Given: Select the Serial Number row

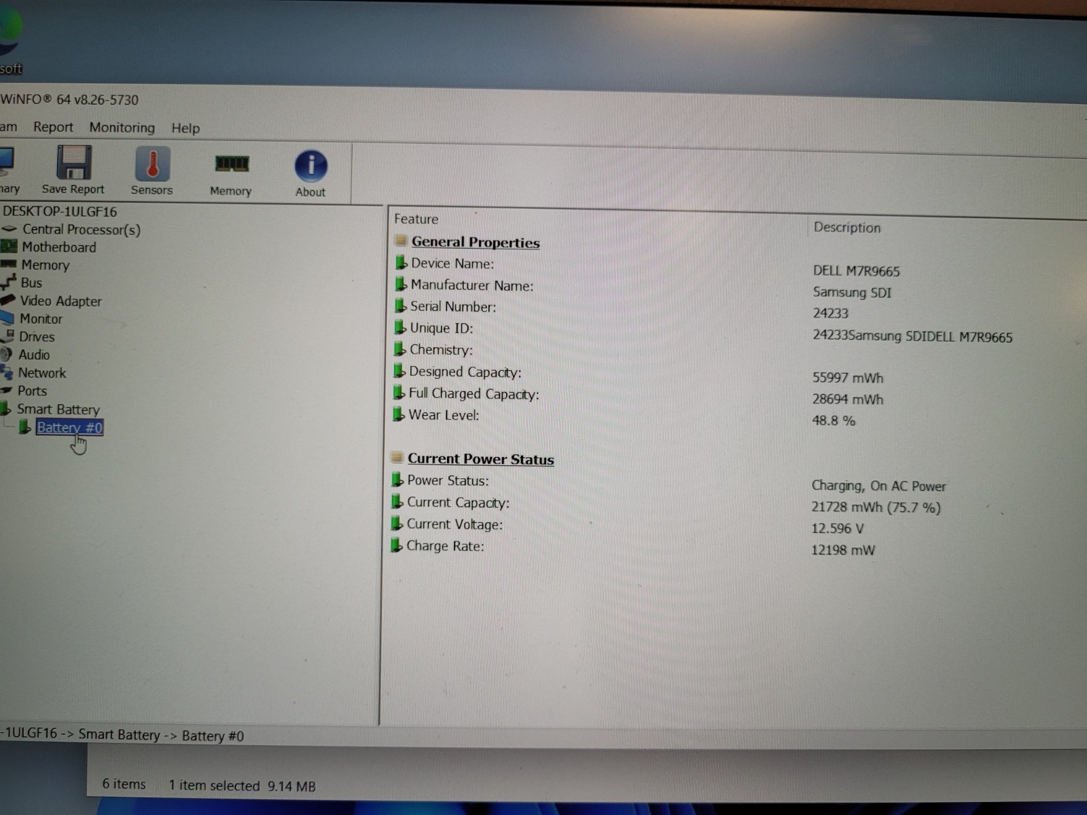Looking at the screenshot, I should [x=453, y=307].
